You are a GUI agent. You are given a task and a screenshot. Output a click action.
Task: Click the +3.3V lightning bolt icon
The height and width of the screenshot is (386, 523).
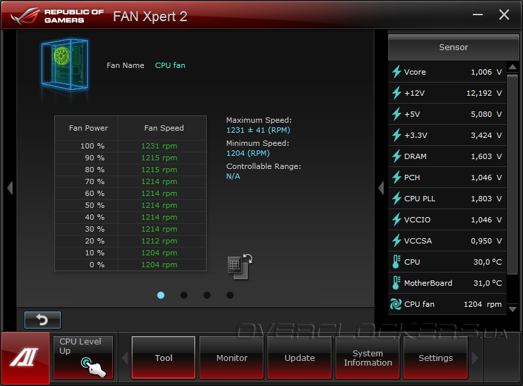396,135
